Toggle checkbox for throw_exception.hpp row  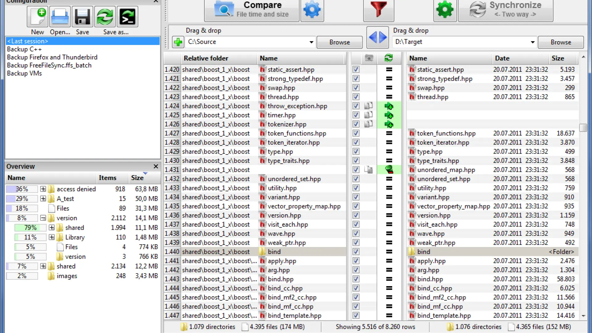[x=356, y=106]
